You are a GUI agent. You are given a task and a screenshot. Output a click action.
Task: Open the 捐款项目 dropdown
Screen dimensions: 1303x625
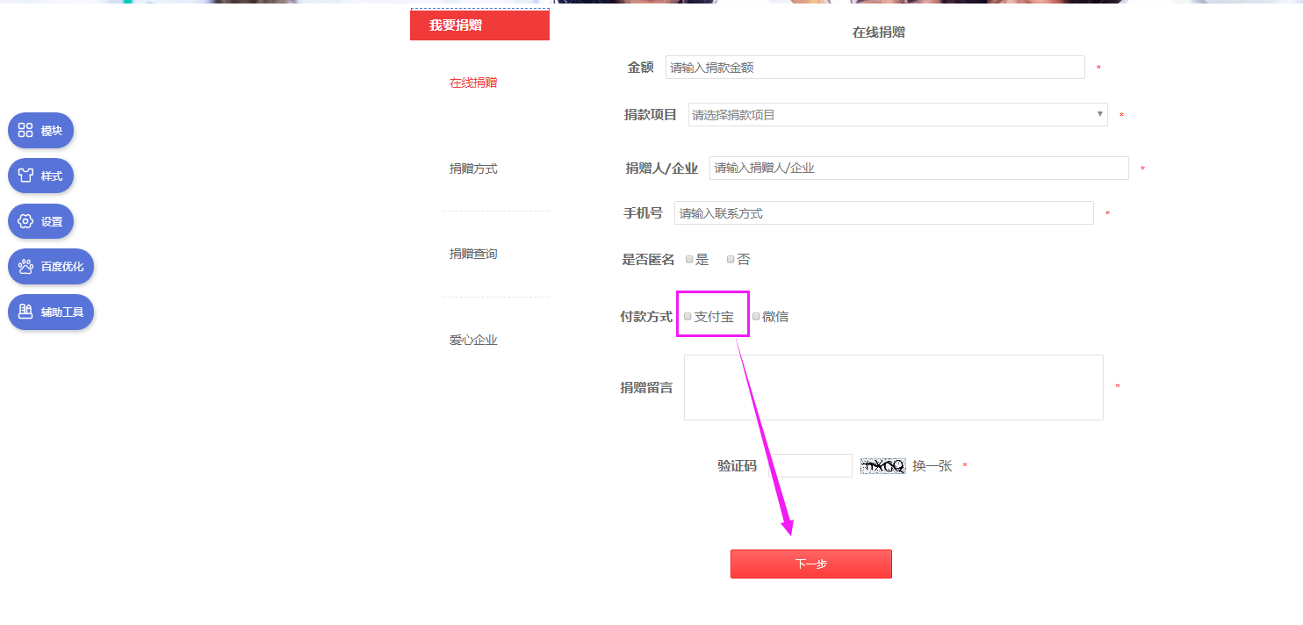coord(896,115)
